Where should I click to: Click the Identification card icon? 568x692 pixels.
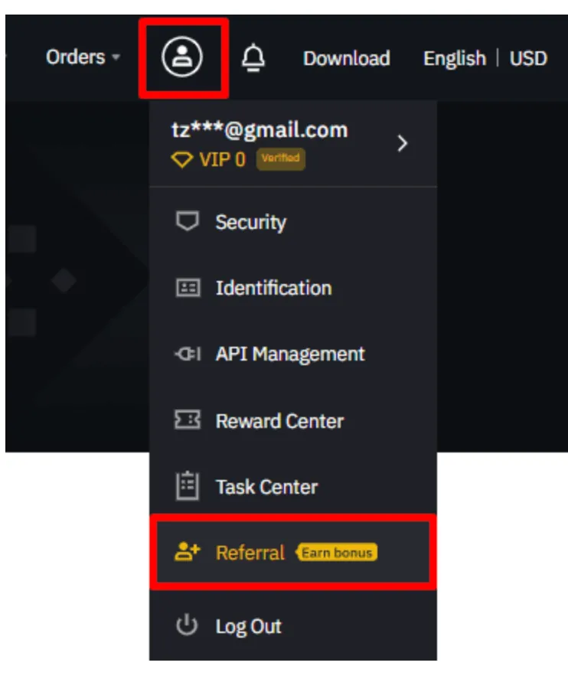pos(188,288)
